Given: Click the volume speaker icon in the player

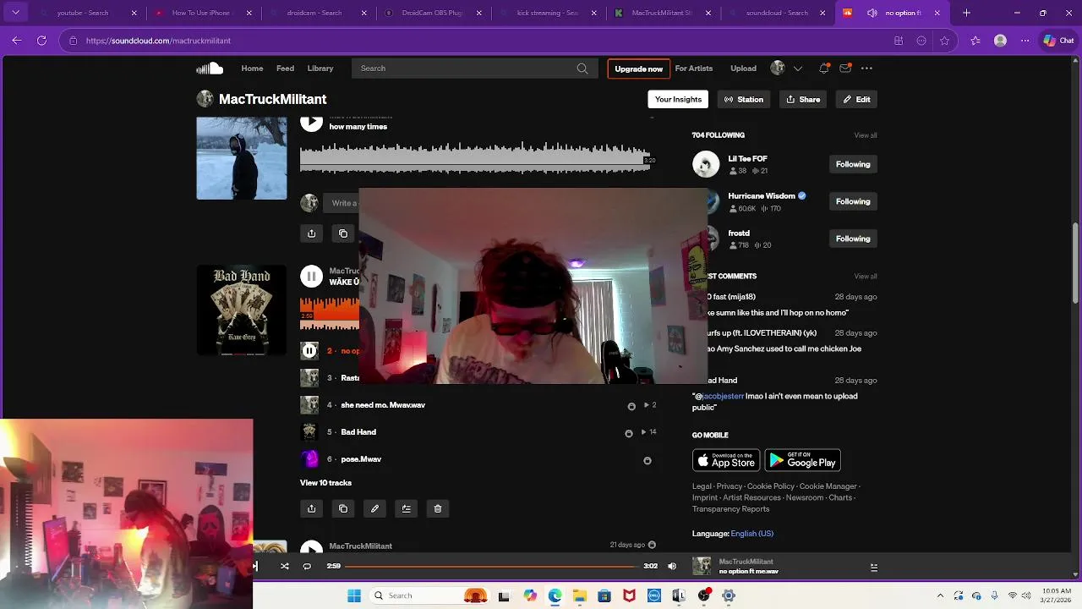Looking at the screenshot, I should point(672,566).
